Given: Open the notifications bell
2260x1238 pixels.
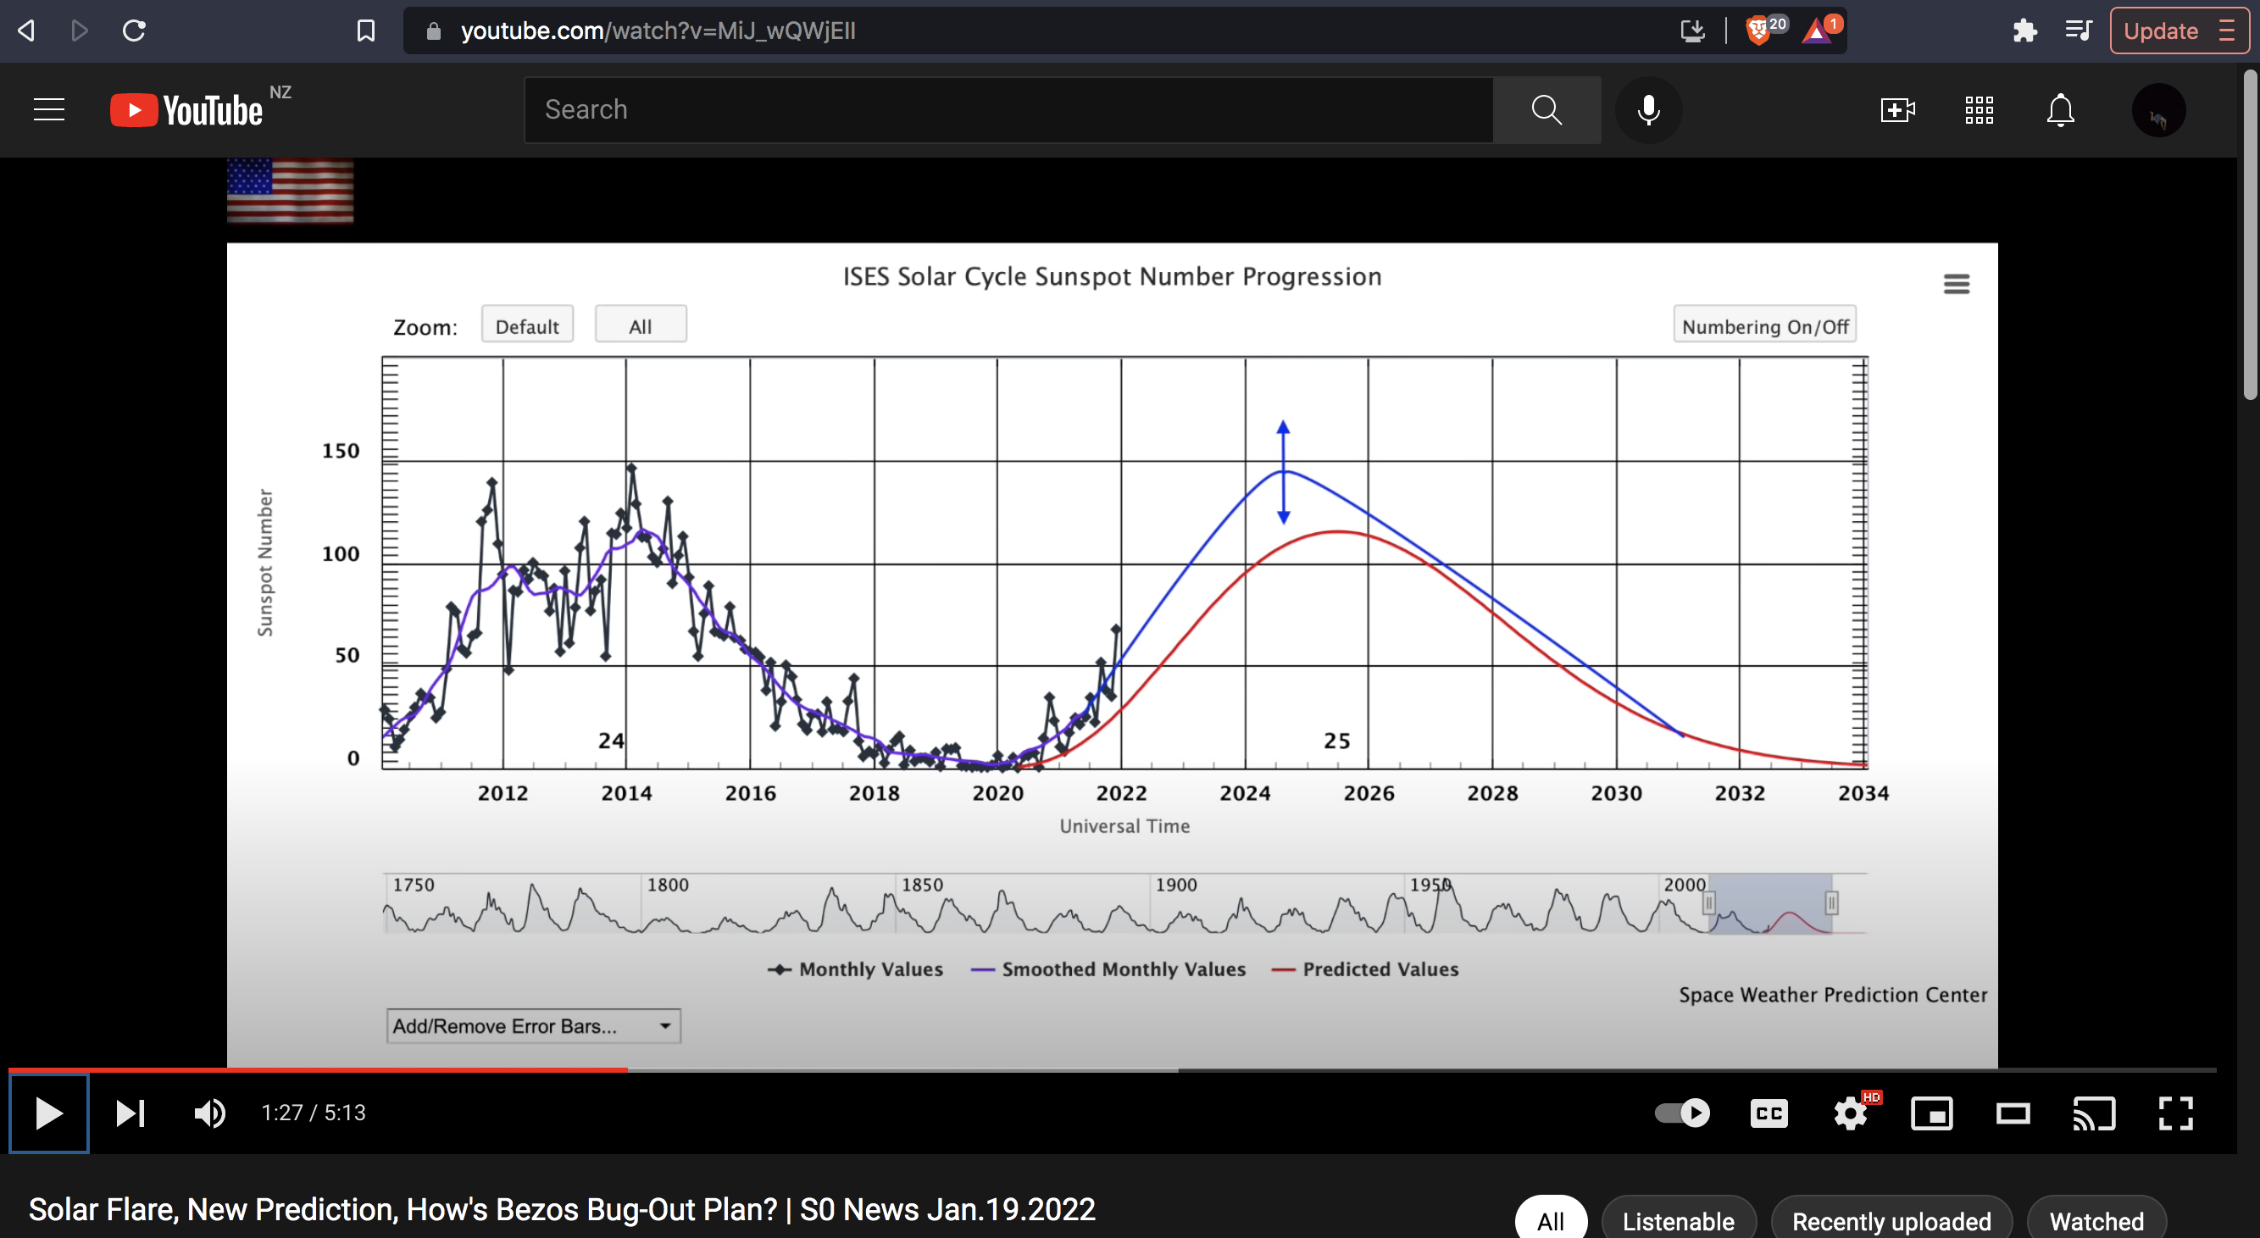Looking at the screenshot, I should click(2059, 109).
